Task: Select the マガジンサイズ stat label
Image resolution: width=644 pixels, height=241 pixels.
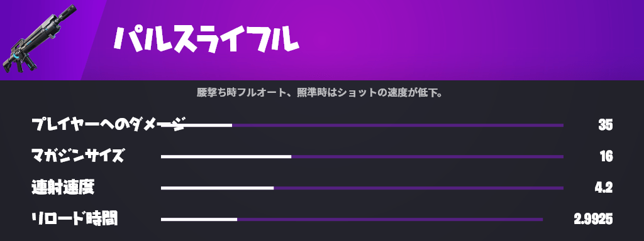Action: 78,156
